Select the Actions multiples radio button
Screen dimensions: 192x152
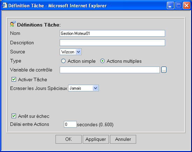tap(102, 61)
